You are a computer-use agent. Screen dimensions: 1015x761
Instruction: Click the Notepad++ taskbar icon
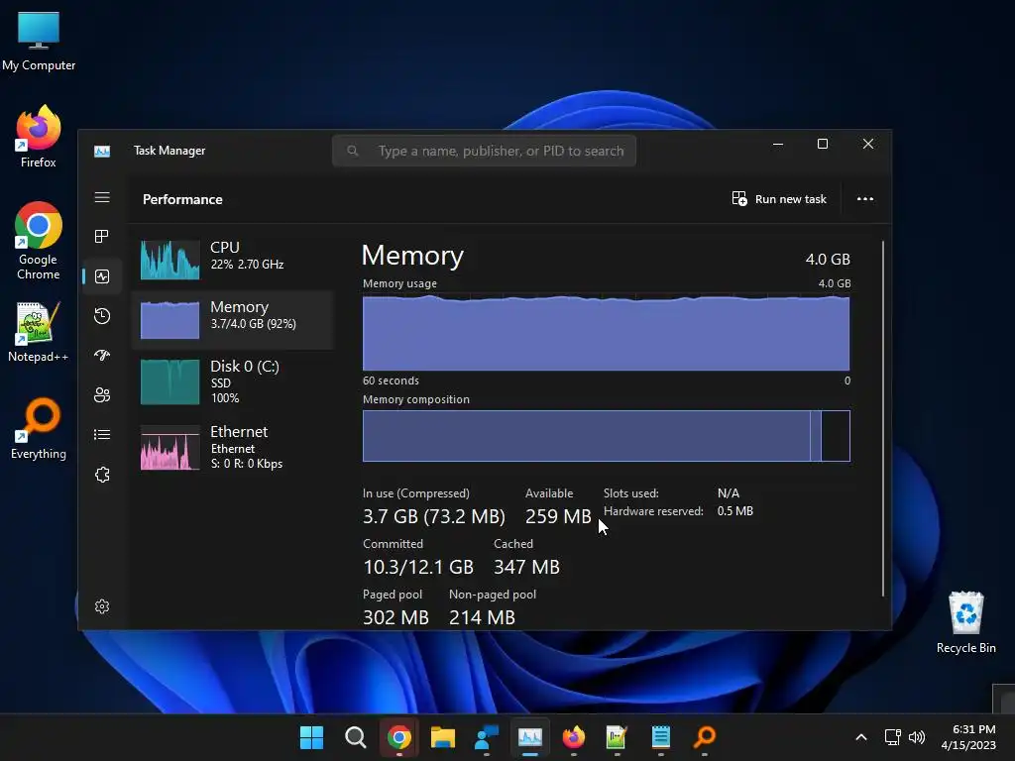[x=617, y=737]
